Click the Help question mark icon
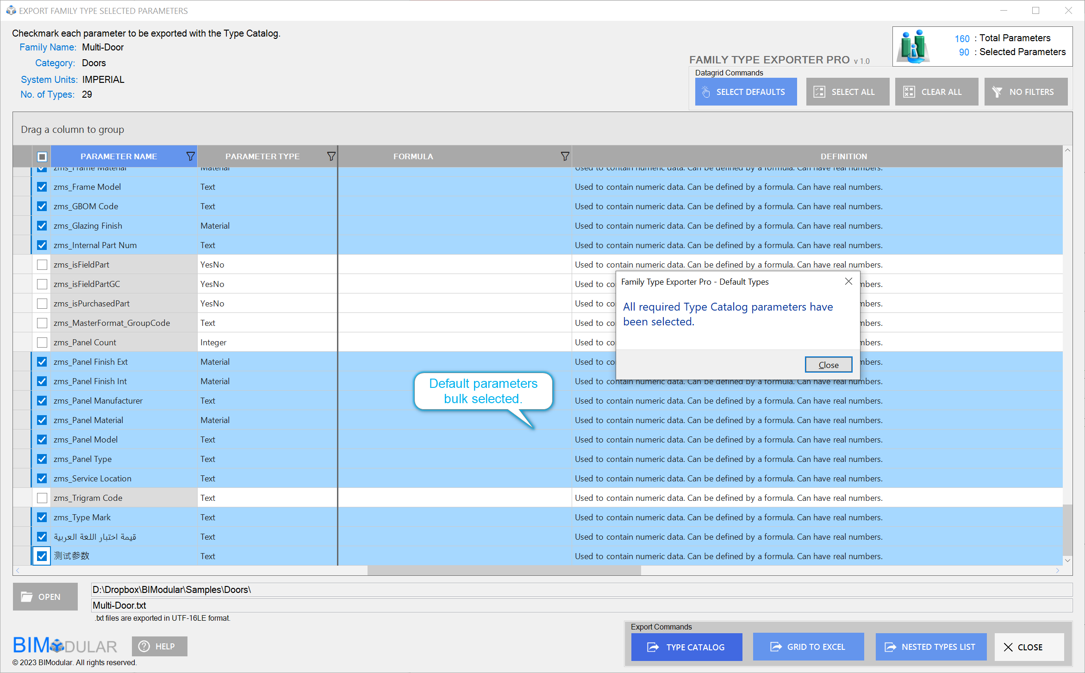 pyautogui.click(x=144, y=646)
